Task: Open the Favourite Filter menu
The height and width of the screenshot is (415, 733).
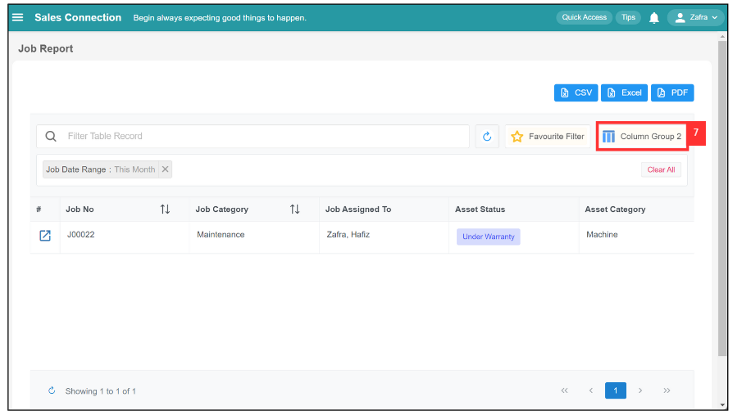Action: pos(548,137)
